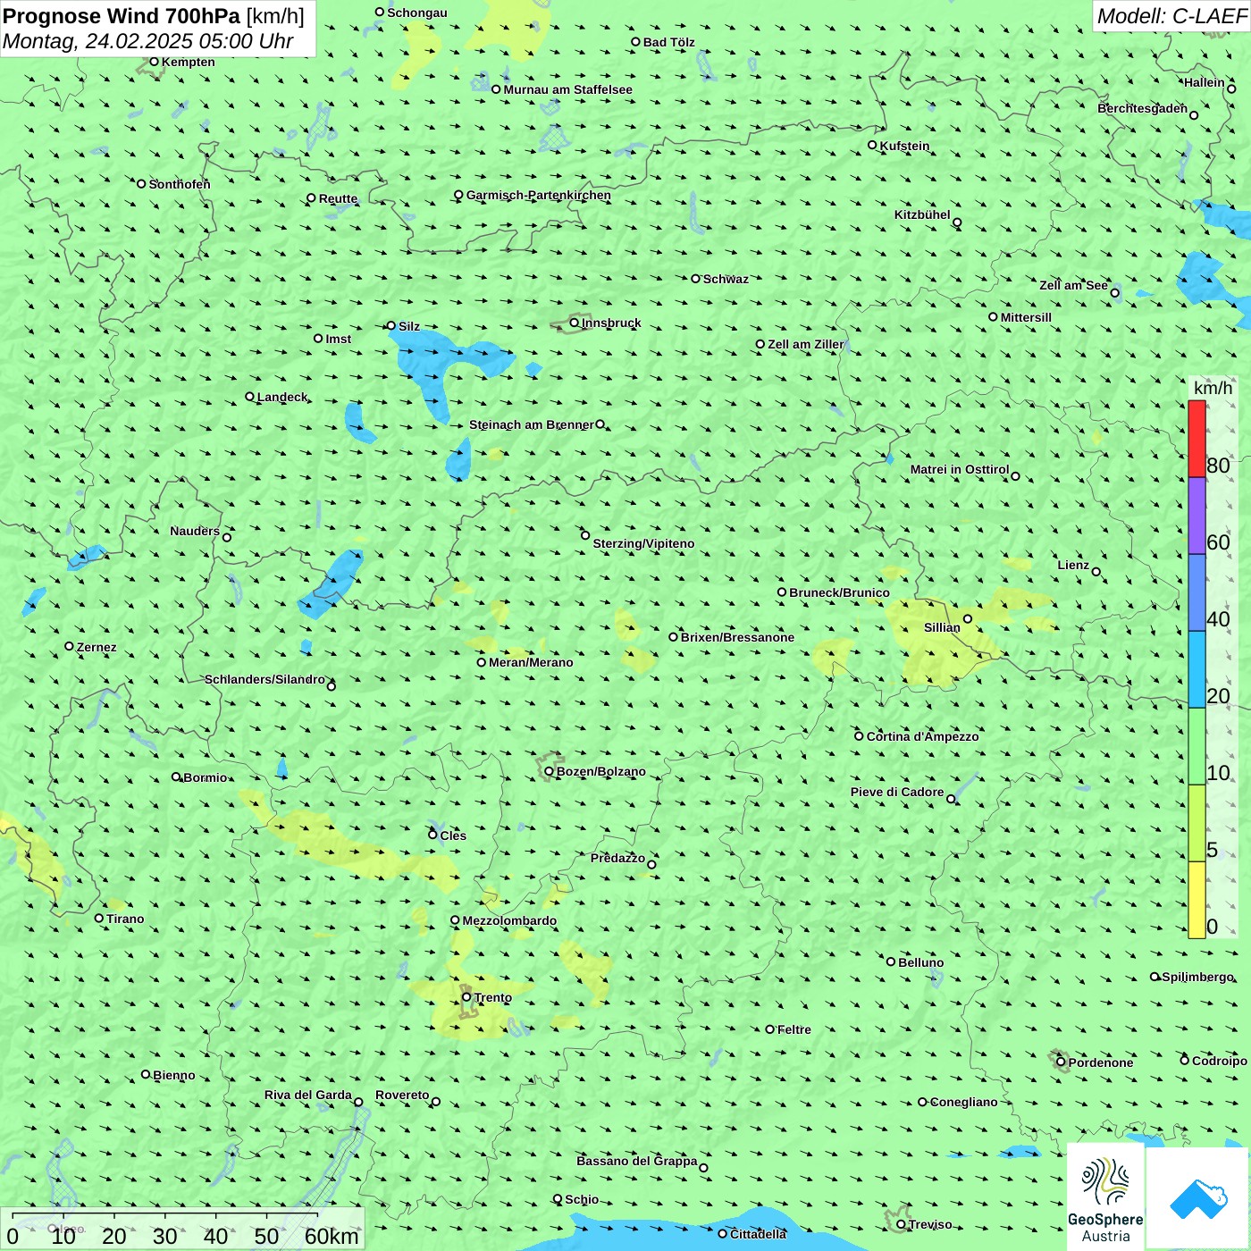Click the Mittersill town label
This screenshot has height=1251, width=1251.
tap(1026, 317)
